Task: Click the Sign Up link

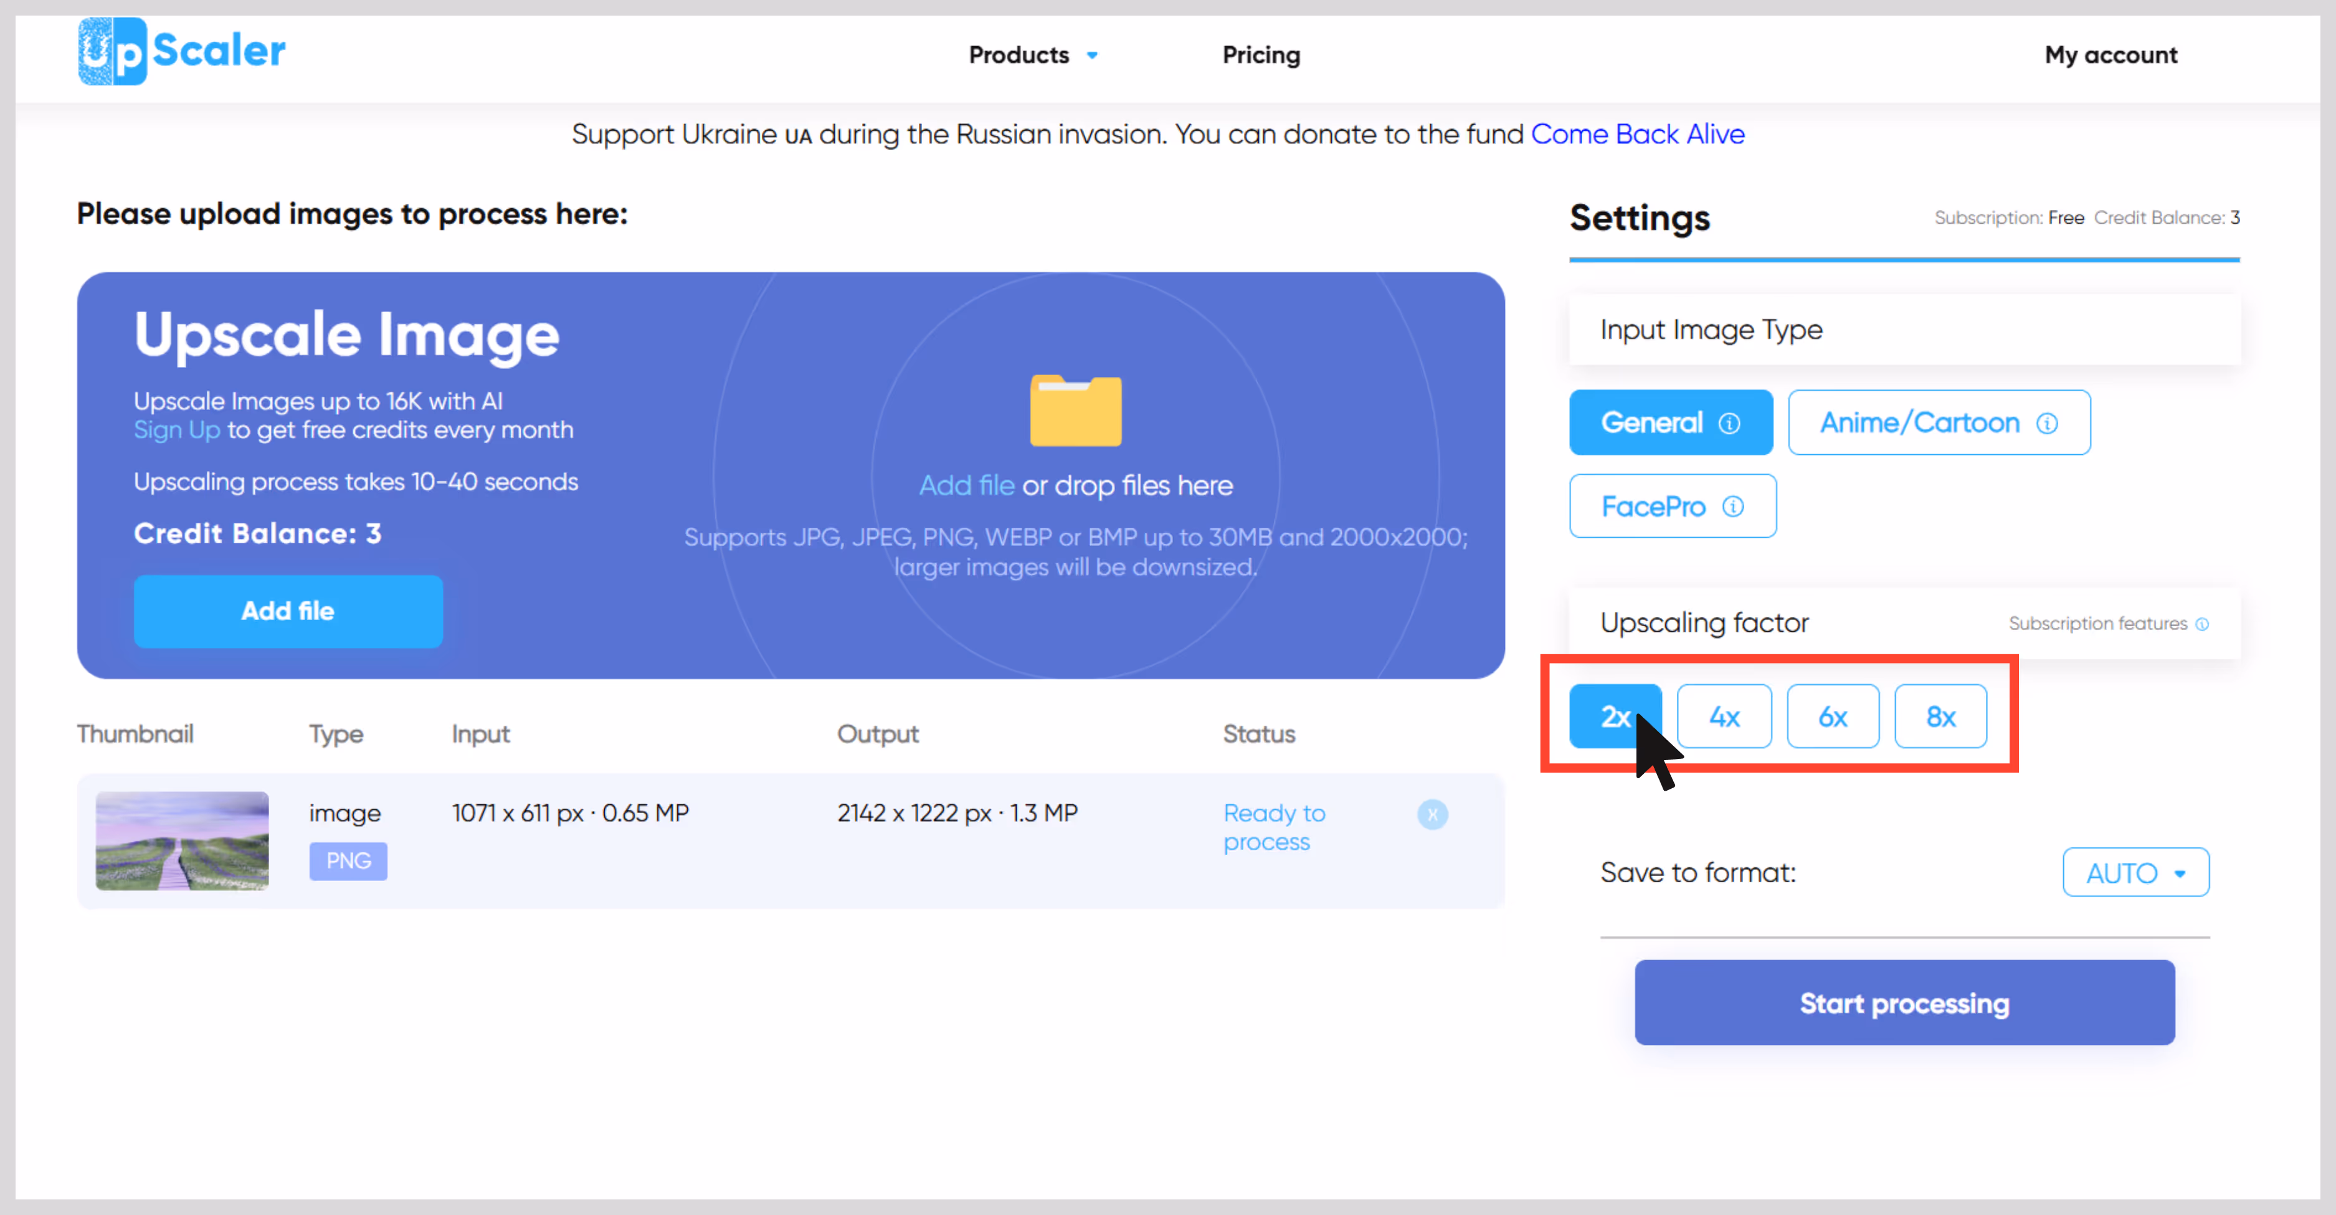Action: click(x=177, y=430)
